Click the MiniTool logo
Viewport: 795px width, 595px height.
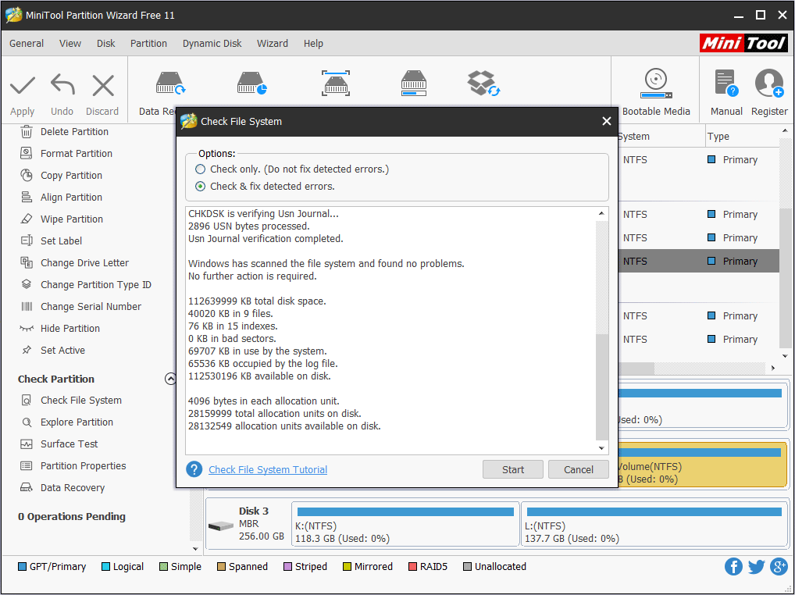coord(743,43)
